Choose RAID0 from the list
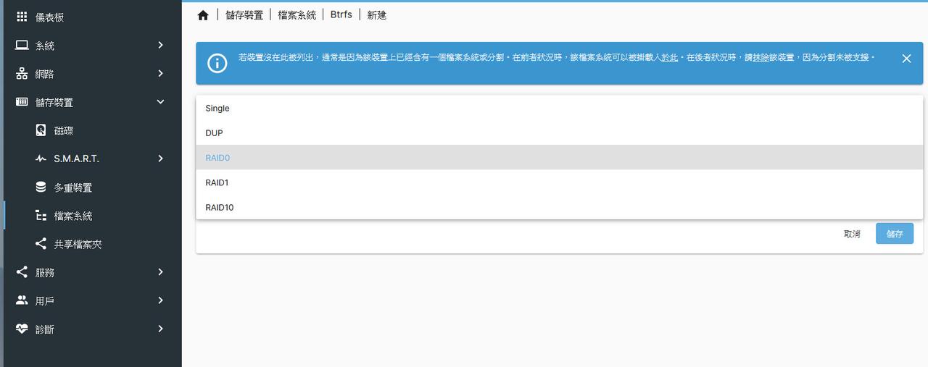 click(x=559, y=157)
